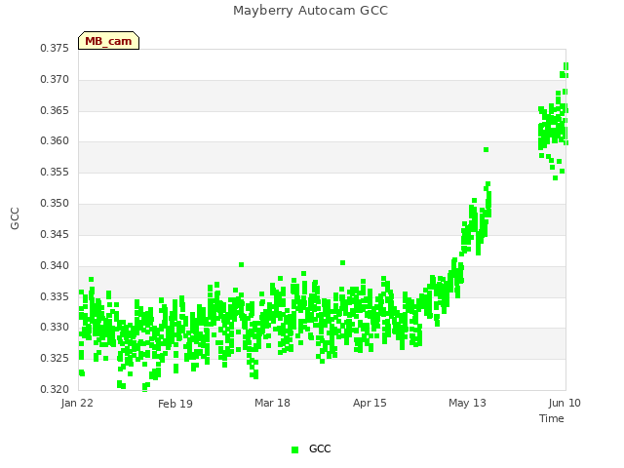Click the Mar 18 axis label
Screen dimensions: 624x468
pyautogui.click(x=272, y=403)
